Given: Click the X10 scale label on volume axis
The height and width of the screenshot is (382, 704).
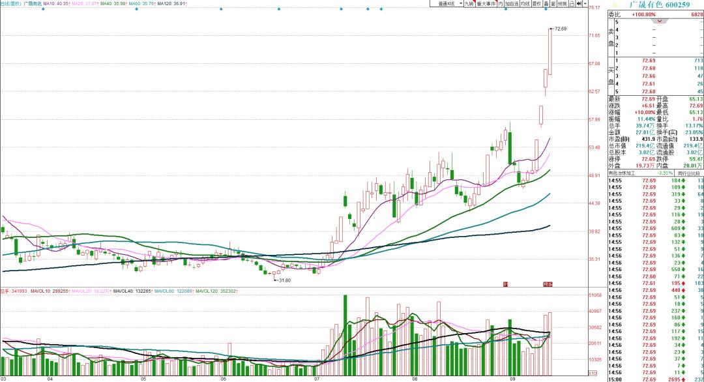Looking at the screenshot, I should coord(592,372).
